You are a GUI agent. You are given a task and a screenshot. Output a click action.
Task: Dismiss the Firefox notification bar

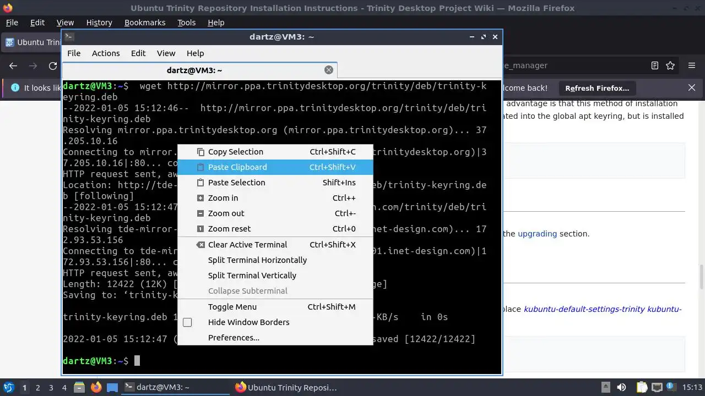click(692, 87)
